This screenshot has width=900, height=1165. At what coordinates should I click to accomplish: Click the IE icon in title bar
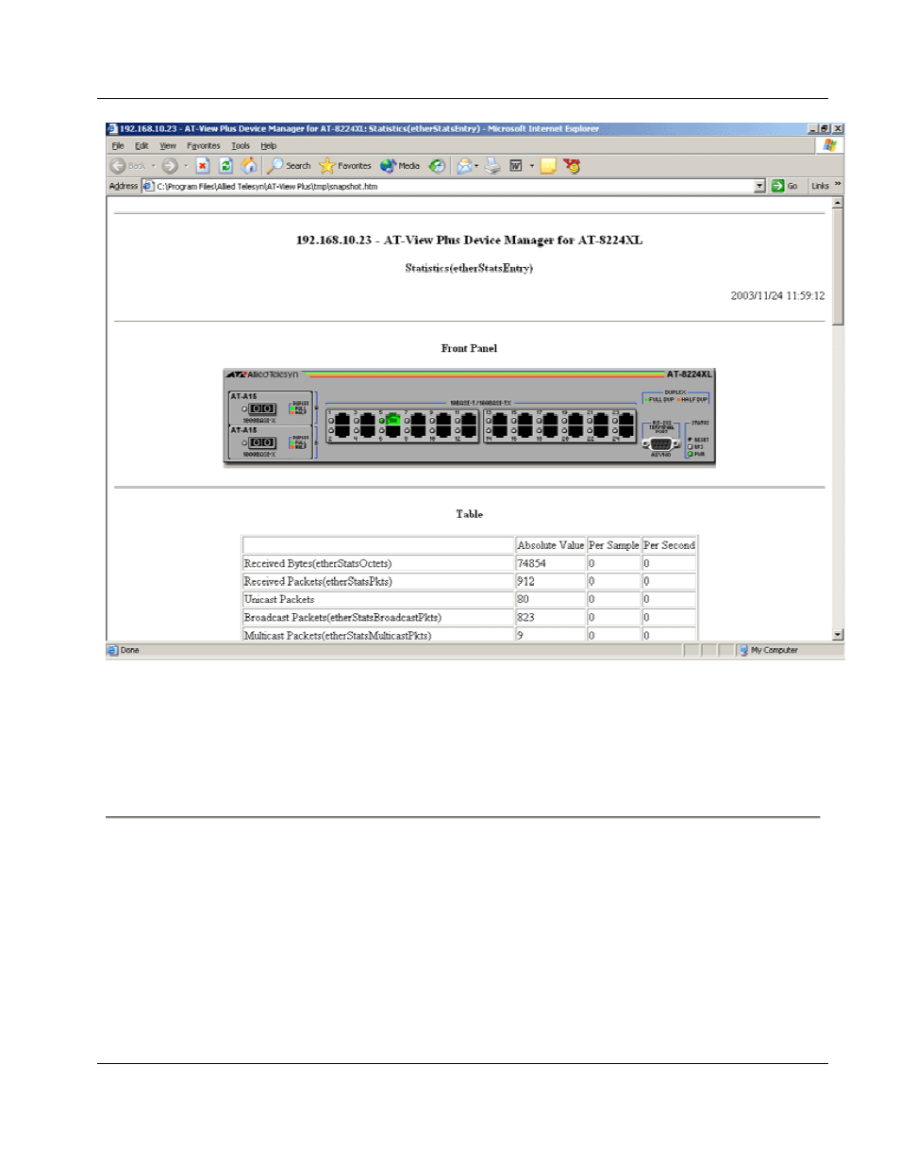coord(112,129)
